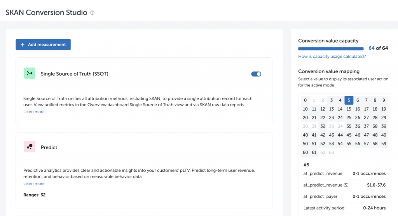
Task: Click the 64 of 64 capacity text
Action: pos(378,48)
